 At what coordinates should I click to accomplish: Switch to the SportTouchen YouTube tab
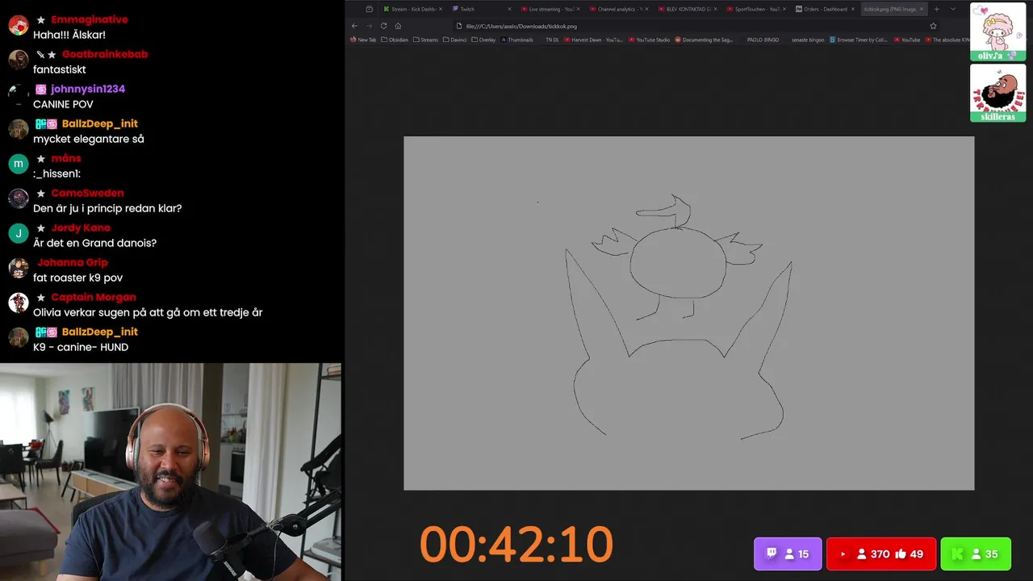click(x=755, y=9)
